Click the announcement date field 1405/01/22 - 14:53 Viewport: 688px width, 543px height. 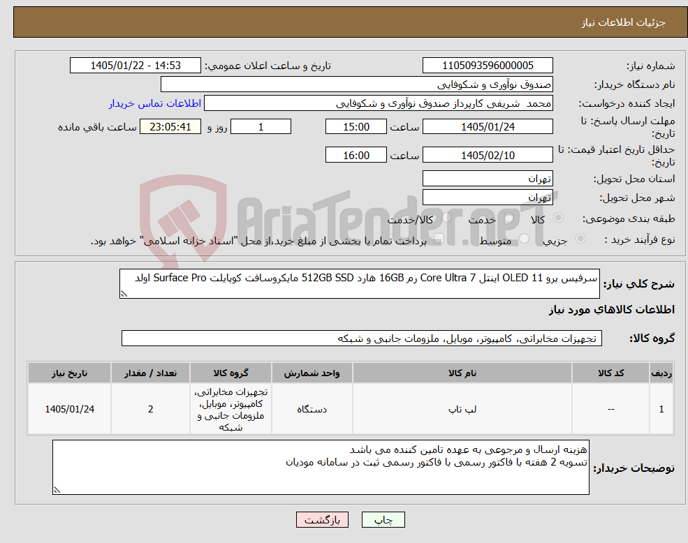click(x=135, y=66)
